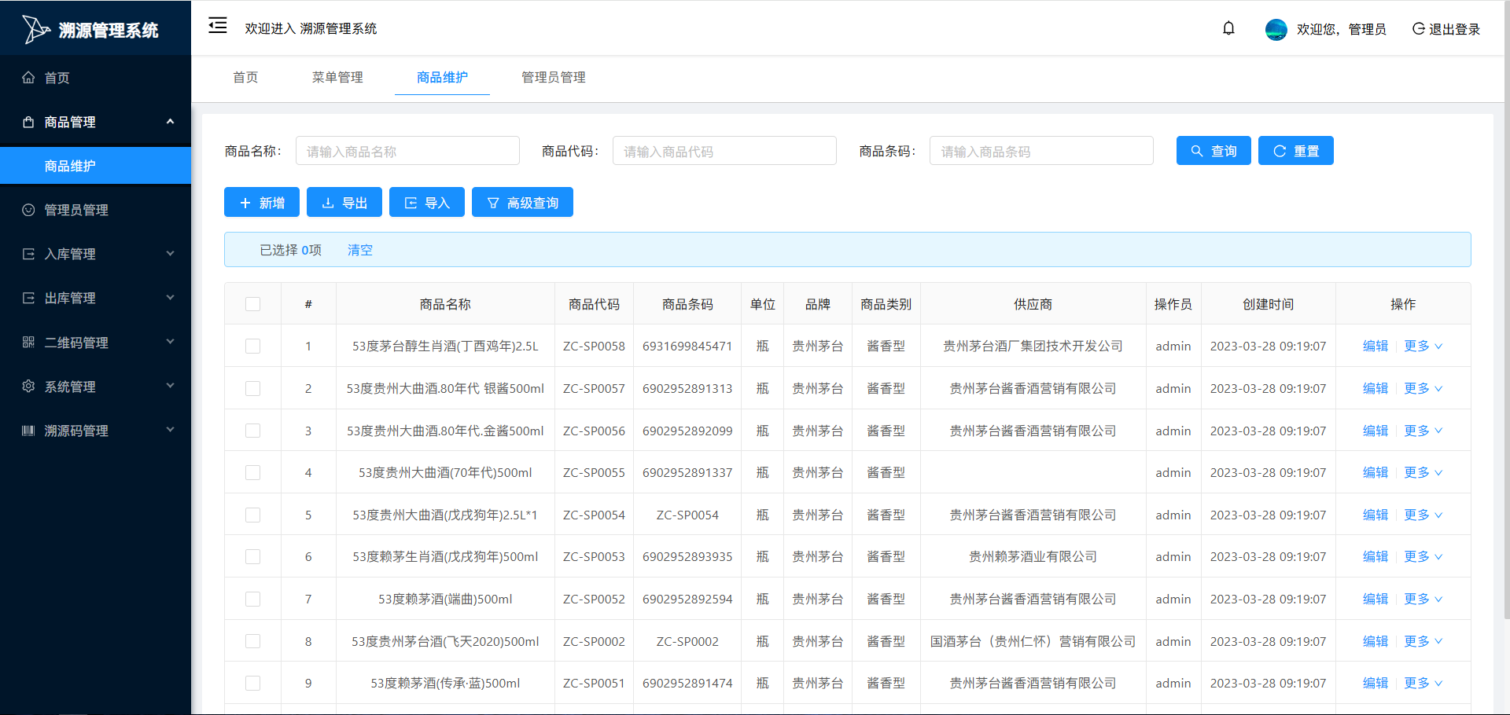Screen dimensions: 1510x715
Task: Check the box for row ZC-SP0054
Action: (252, 515)
